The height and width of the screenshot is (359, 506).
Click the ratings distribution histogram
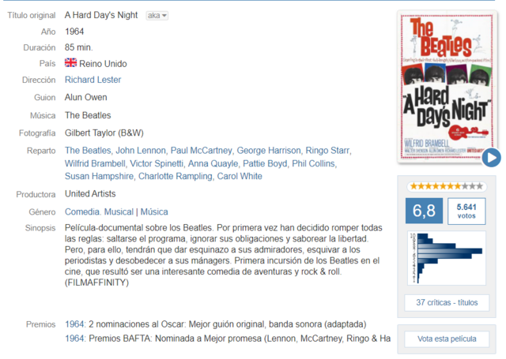(447, 258)
